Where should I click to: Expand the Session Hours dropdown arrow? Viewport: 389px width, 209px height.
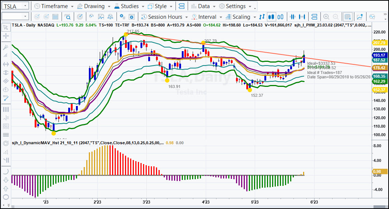(x=187, y=17)
